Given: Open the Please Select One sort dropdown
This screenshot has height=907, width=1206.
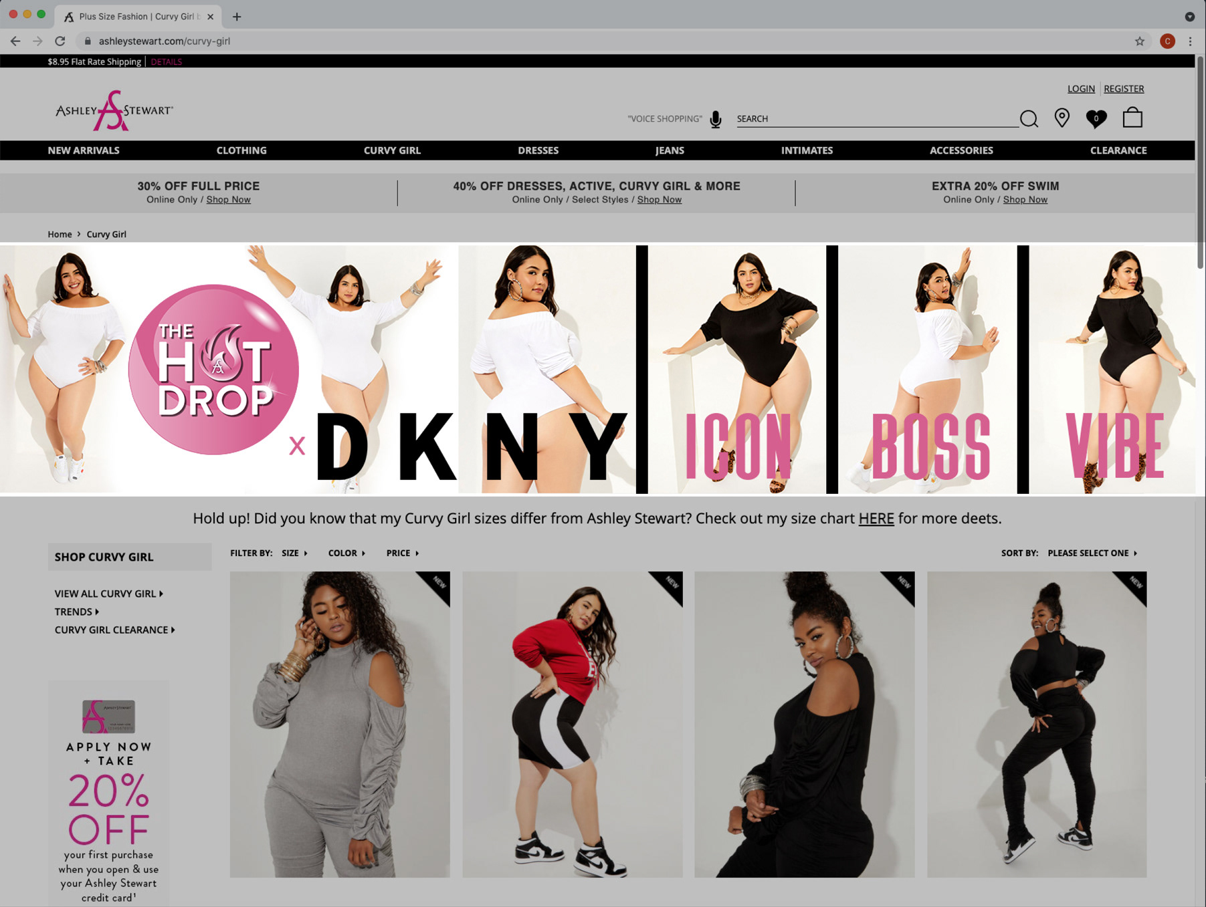Looking at the screenshot, I should tap(1092, 553).
